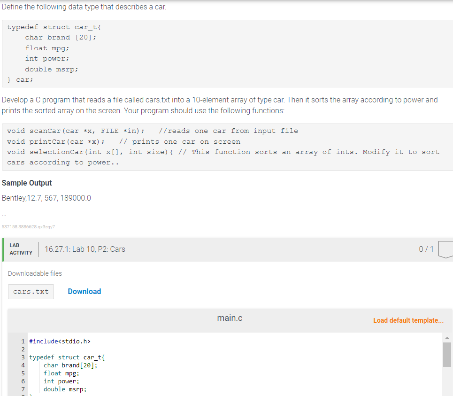
Task: Select the main.c tab header
Action: (230, 318)
